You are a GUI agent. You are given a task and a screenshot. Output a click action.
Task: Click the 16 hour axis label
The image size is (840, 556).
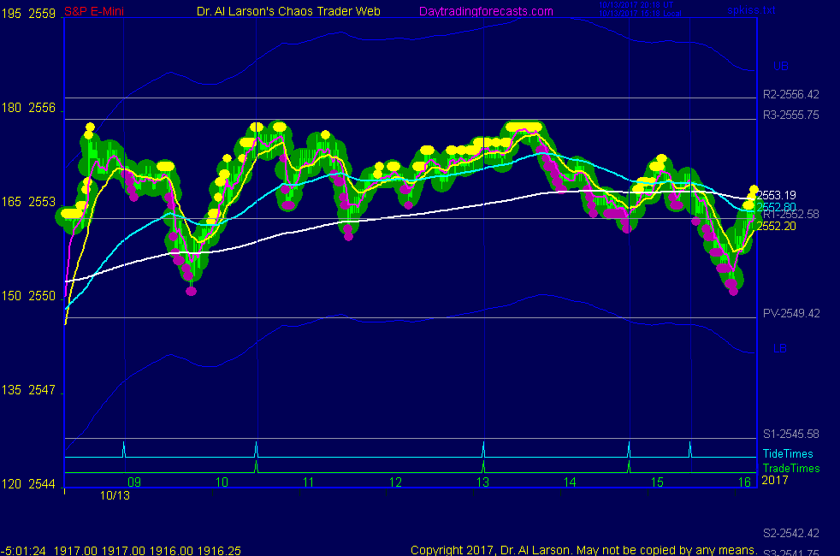tap(745, 482)
